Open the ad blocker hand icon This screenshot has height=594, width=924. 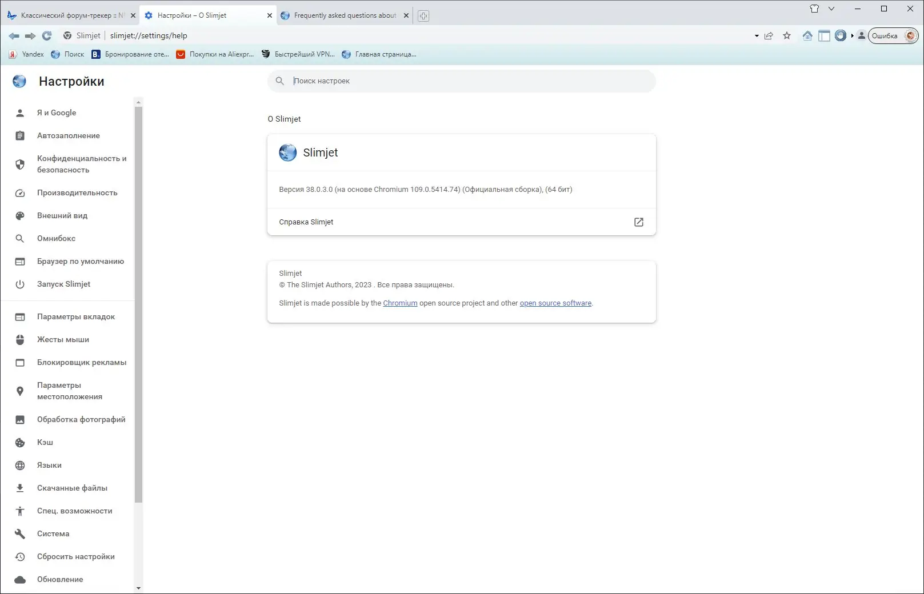840,35
